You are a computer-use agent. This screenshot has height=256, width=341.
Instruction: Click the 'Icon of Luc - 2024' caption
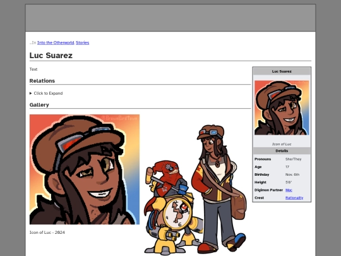coord(47,232)
